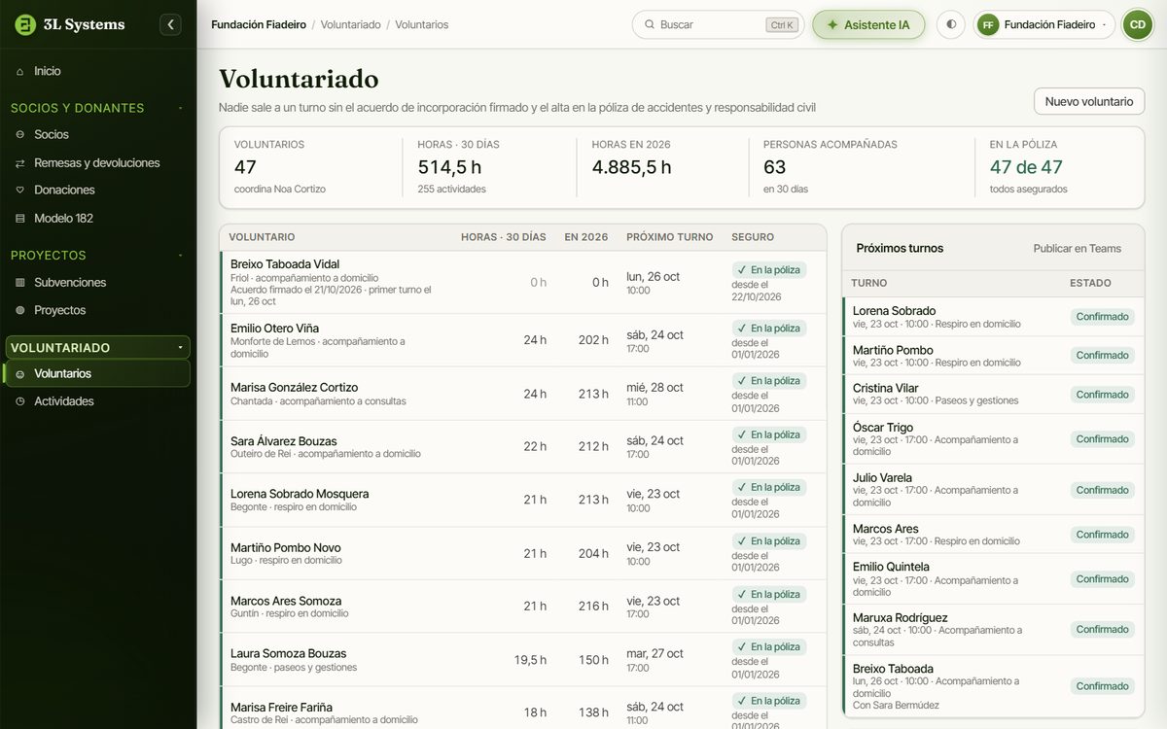Open Donaciones in the sidebar
1167x729 pixels.
point(97,191)
